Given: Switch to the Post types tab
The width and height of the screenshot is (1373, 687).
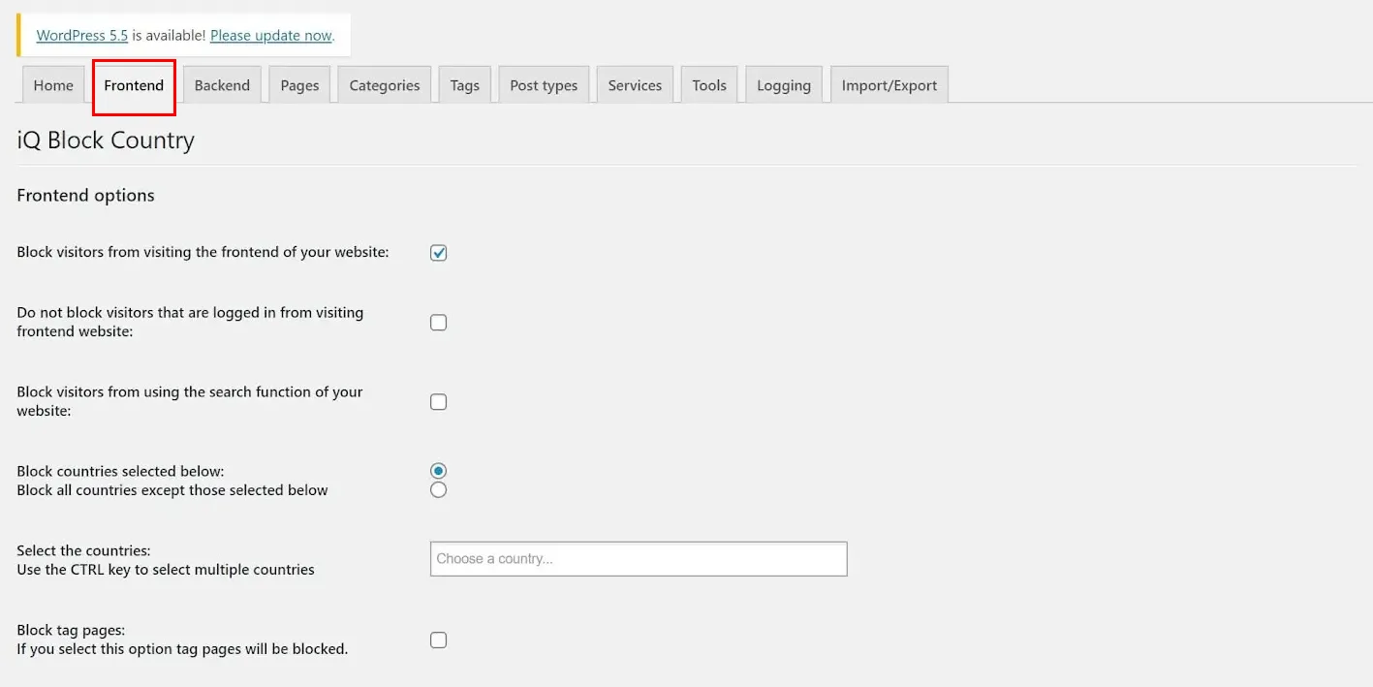Looking at the screenshot, I should point(544,84).
